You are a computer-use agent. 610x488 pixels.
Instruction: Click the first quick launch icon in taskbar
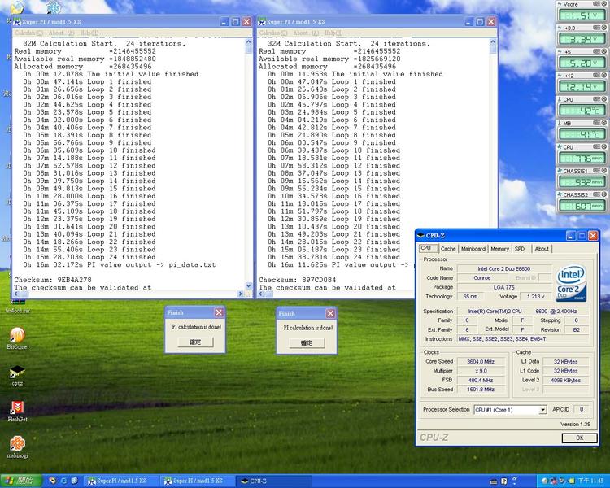53,481
